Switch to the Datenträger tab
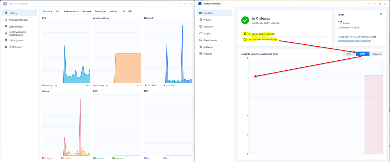390x162 pixels. 100,11
